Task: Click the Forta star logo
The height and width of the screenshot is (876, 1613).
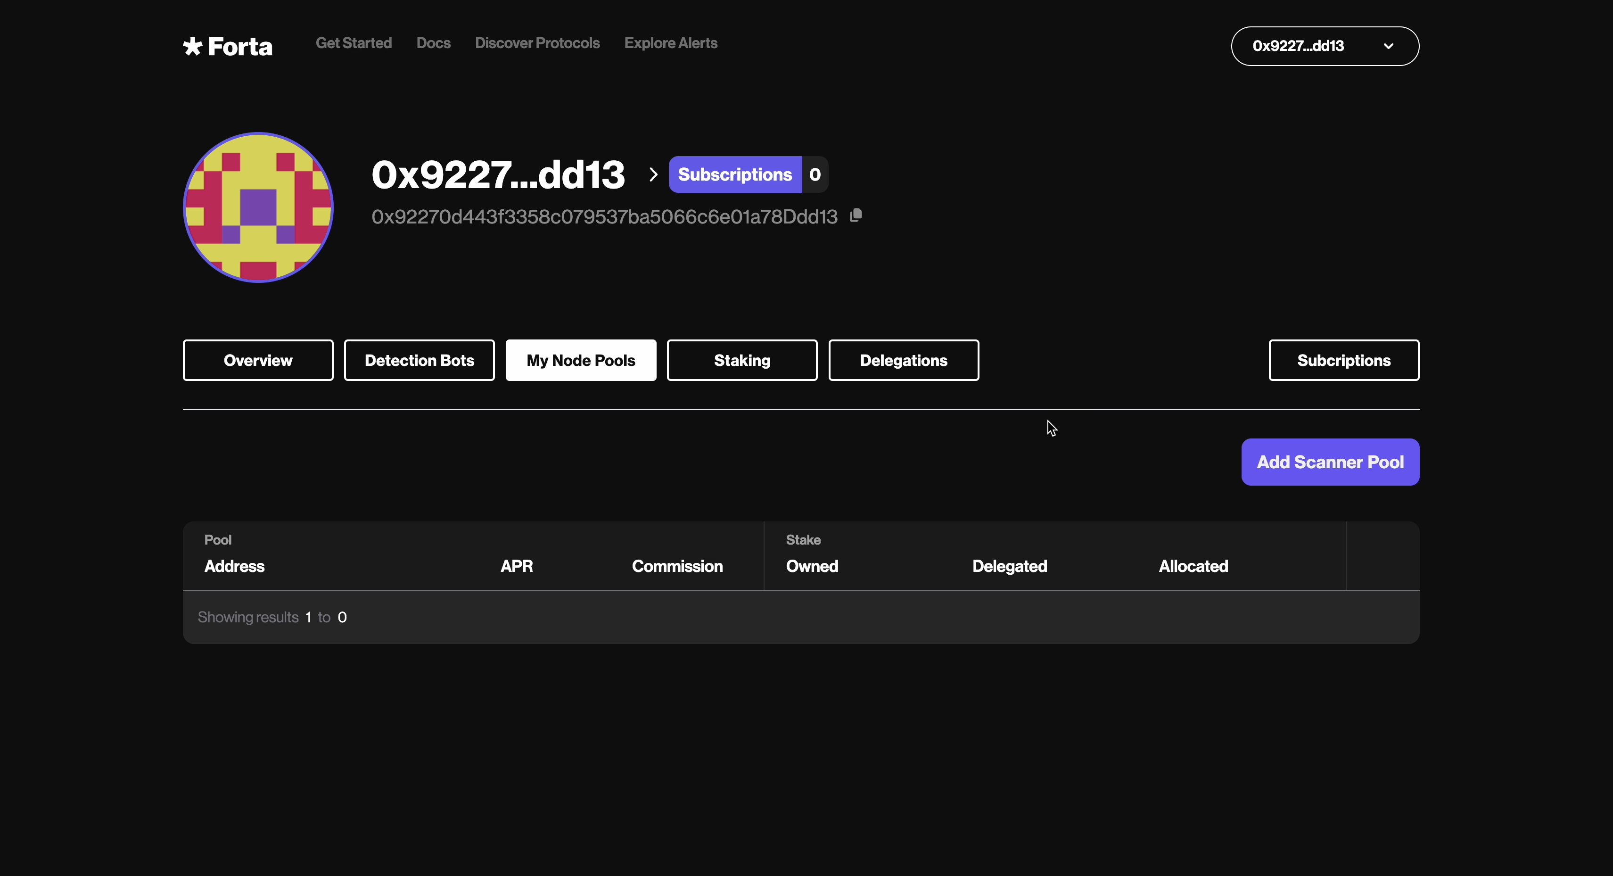Action: (228, 46)
